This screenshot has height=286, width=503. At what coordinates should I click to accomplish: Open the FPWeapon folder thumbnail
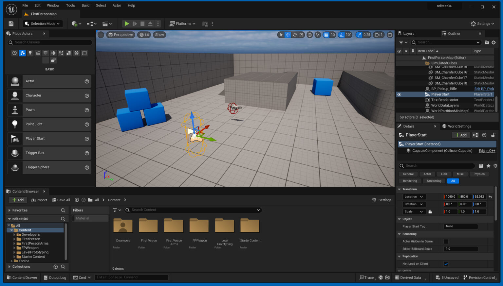point(199,226)
